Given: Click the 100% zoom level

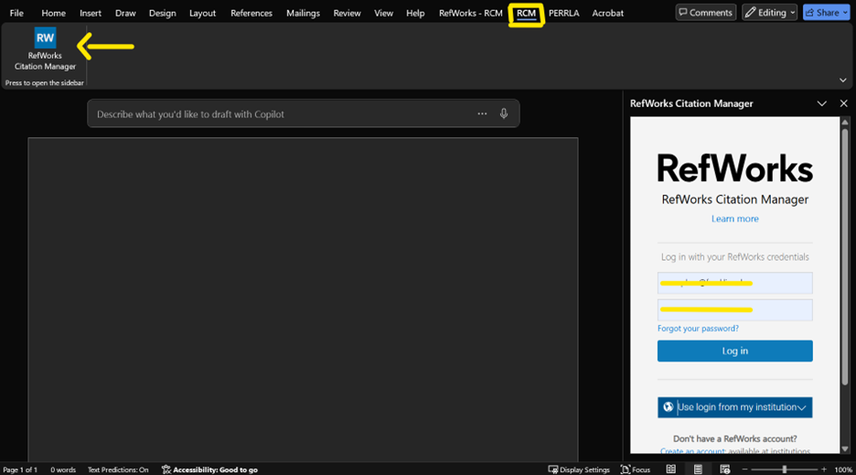Looking at the screenshot, I should tap(843, 470).
